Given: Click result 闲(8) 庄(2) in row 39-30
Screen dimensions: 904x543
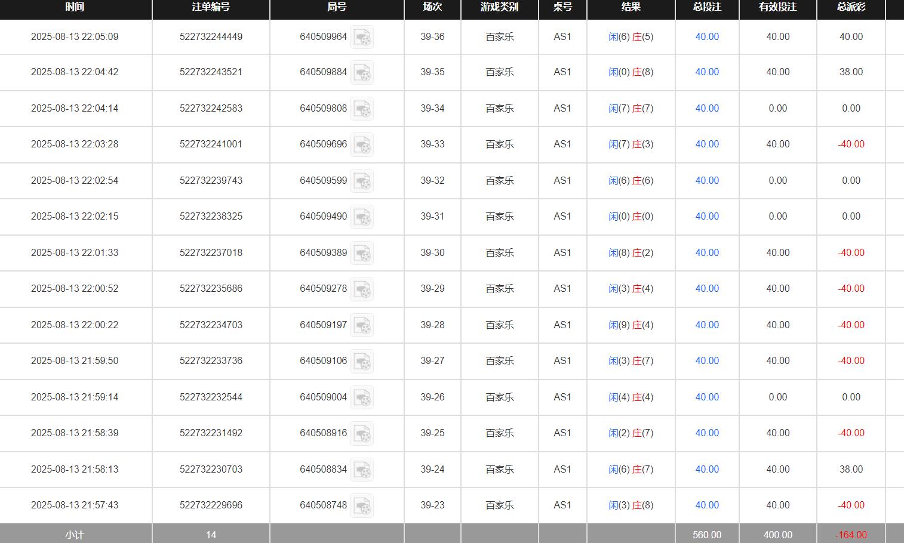Looking at the screenshot, I should tap(631, 253).
